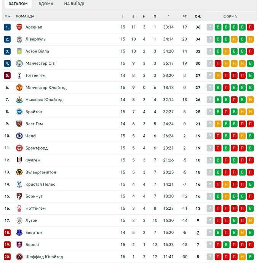Click the Manchester City crest icon
This screenshot has height=263, width=259.
coord(19,63)
